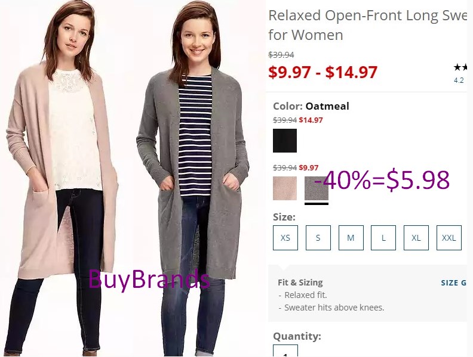This screenshot has width=473, height=357.
Task: View the gray cardigan model photo
Action: (193, 178)
